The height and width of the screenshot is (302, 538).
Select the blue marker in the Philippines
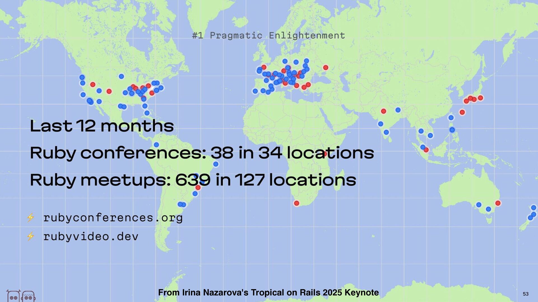click(452, 130)
